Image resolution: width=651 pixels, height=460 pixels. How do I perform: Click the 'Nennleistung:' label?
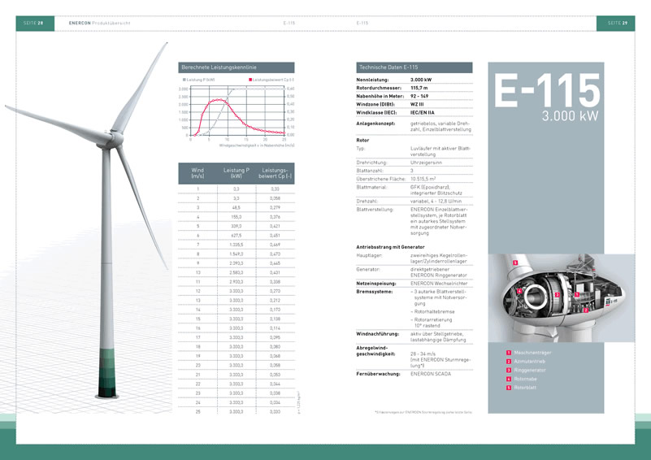click(x=372, y=80)
